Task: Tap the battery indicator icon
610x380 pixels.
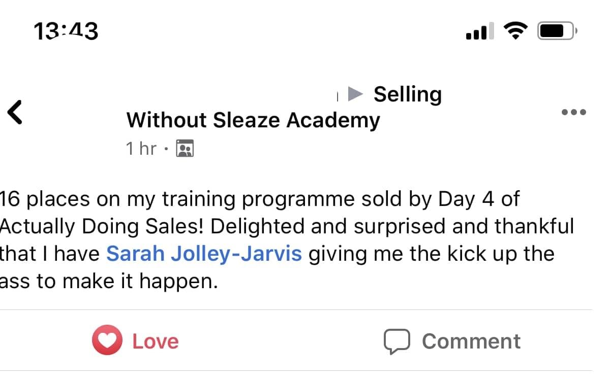Action: point(557,32)
